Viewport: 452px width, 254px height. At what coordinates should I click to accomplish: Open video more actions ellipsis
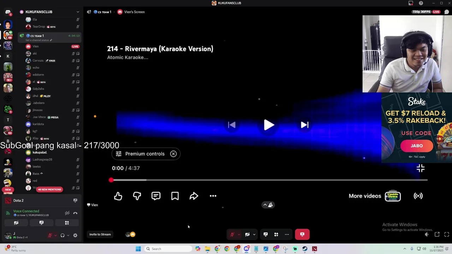point(213,196)
